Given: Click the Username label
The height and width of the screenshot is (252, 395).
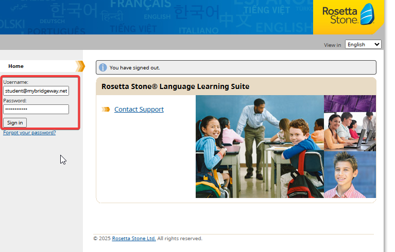Looking at the screenshot, I should [x=15, y=82].
